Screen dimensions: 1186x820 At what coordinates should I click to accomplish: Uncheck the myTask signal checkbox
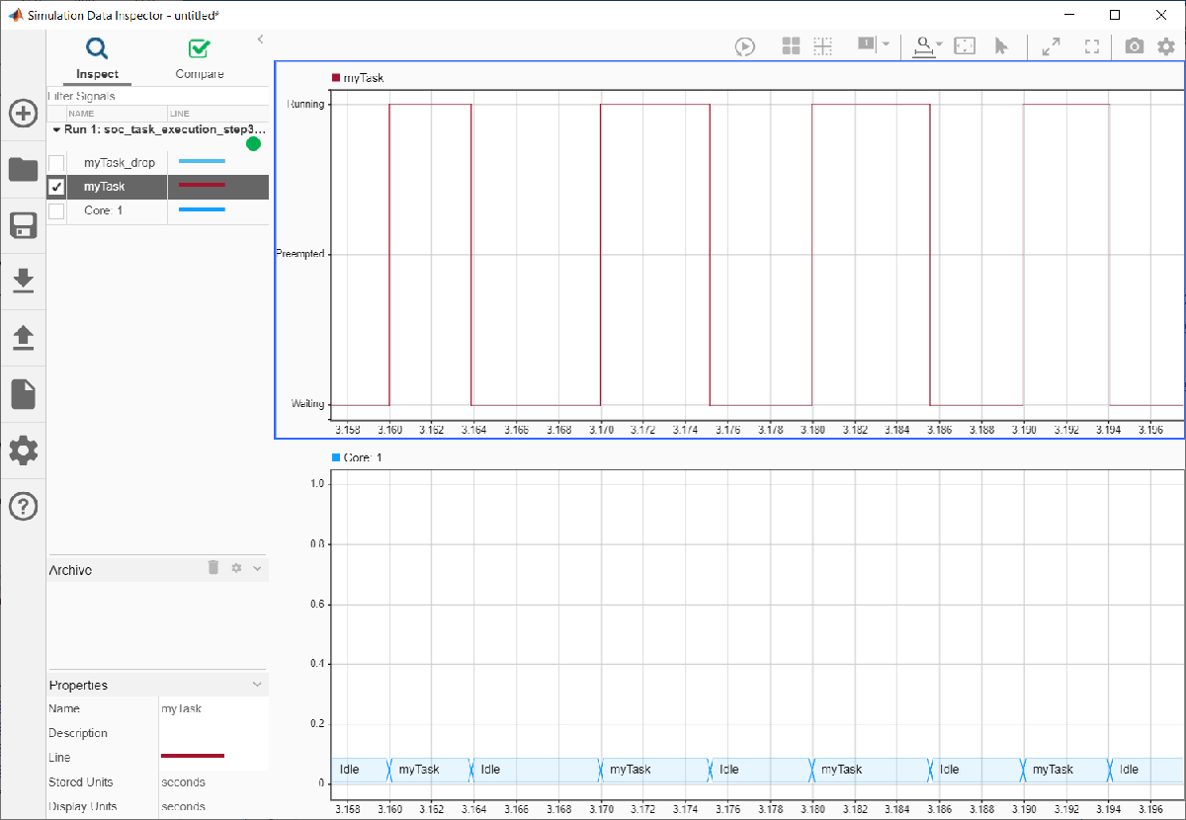(57, 187)
